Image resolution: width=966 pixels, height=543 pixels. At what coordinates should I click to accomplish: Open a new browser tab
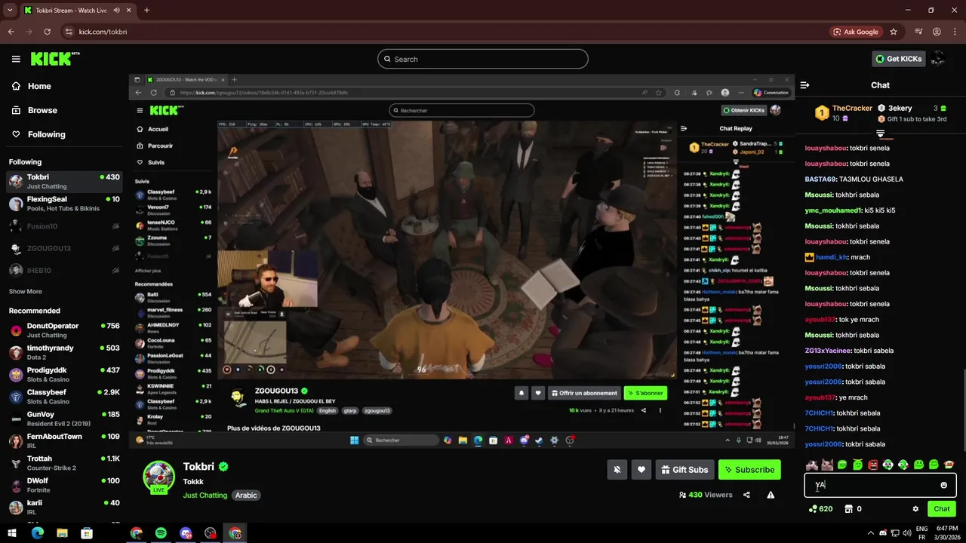coord(146,11)
